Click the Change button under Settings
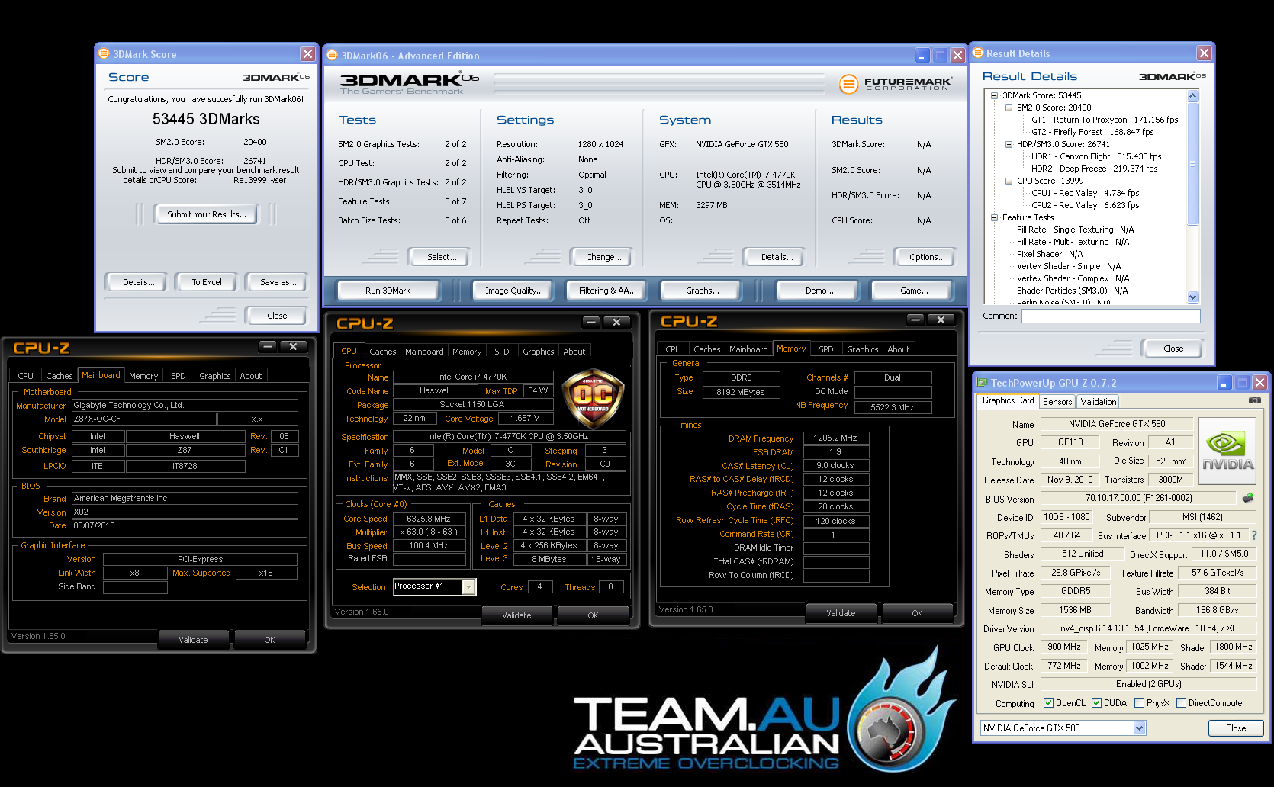Viewport: 1274px width, 787px height. click(x=603, y=257)
